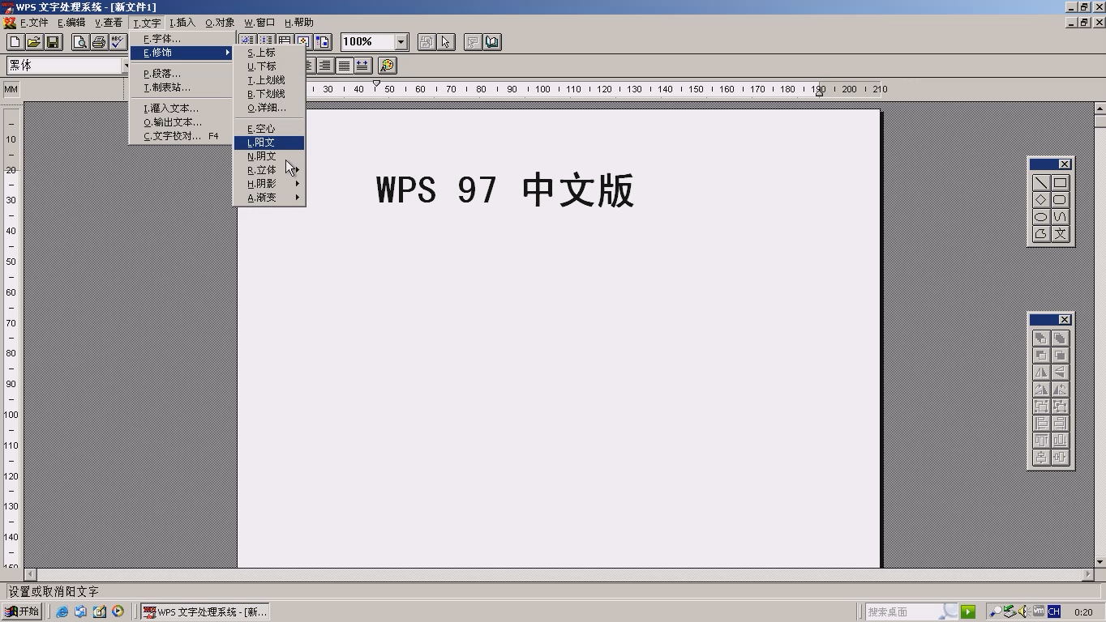The image size is (1106, 622).
Task: Open the 插入 Insert menu
Action: [x=182, y=23]
